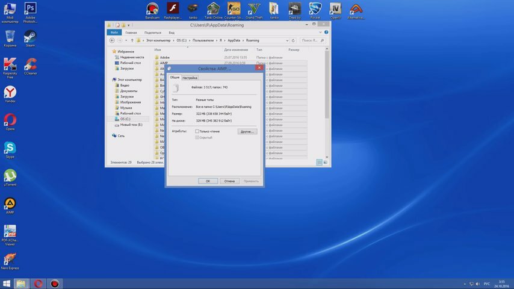514x289 pixels.
Task: Click 'Применить' in the properties dialog
Action: (x=251, y=181)
